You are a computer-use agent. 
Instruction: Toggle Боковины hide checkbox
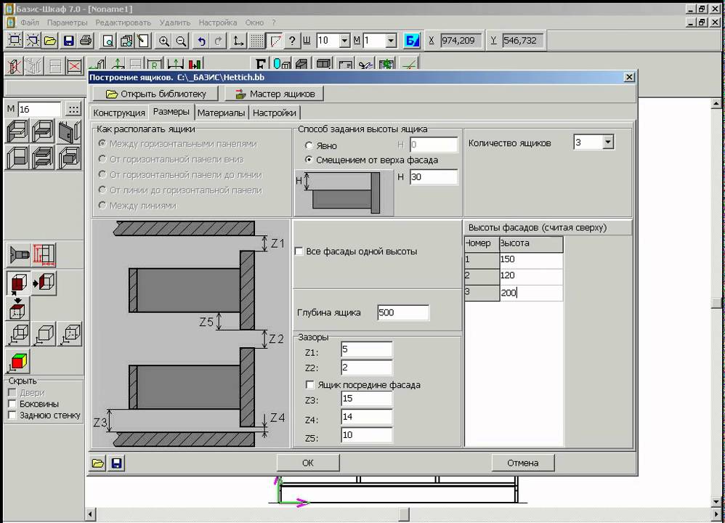12,404
